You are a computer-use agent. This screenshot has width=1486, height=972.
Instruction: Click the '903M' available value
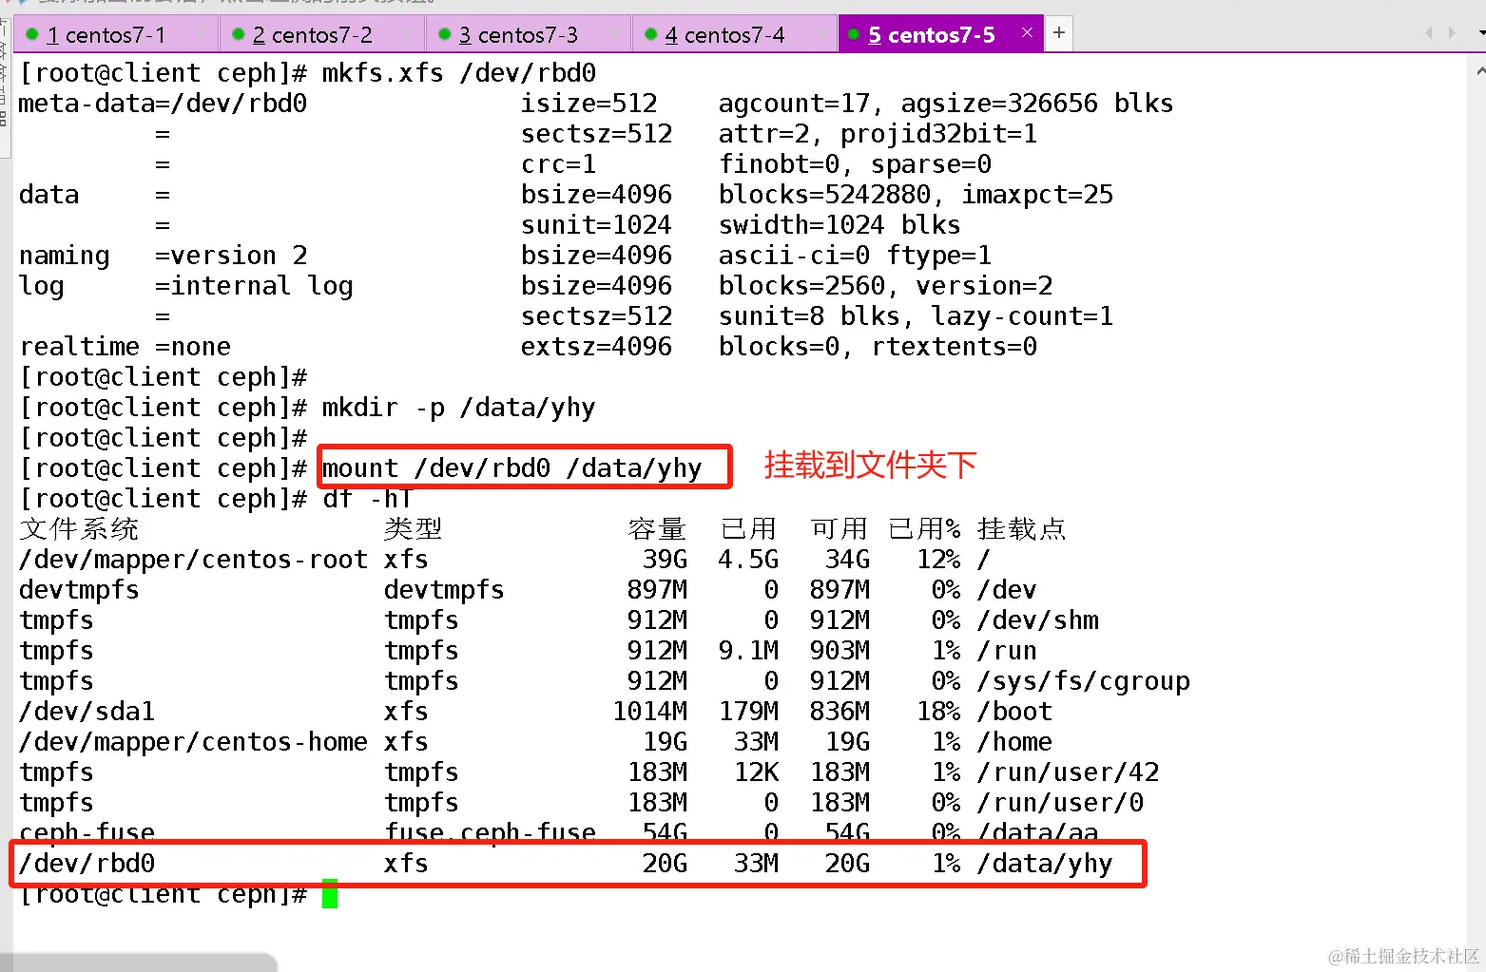tap(839, 651)
